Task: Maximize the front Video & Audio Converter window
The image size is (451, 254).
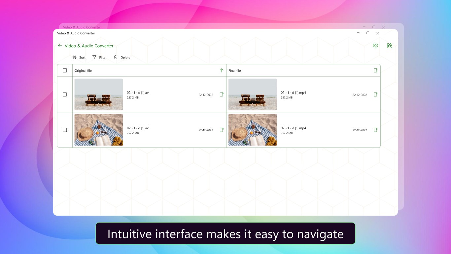Action: pyautogui.click(x=368, y=33)
